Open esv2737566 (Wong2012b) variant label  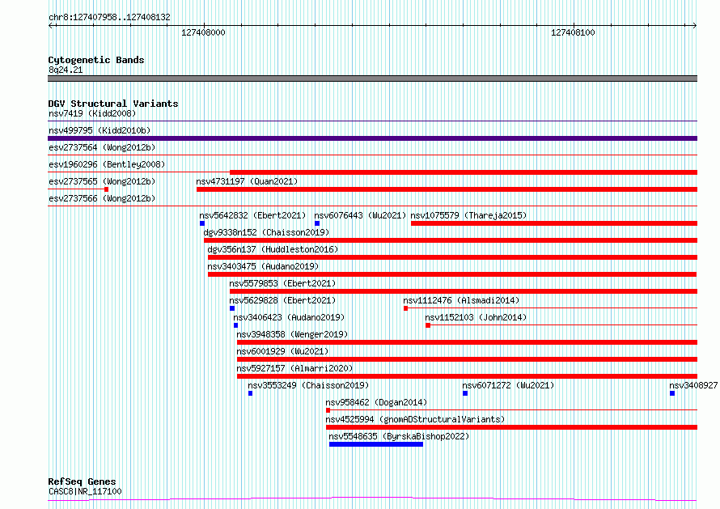tap(102, 198)
